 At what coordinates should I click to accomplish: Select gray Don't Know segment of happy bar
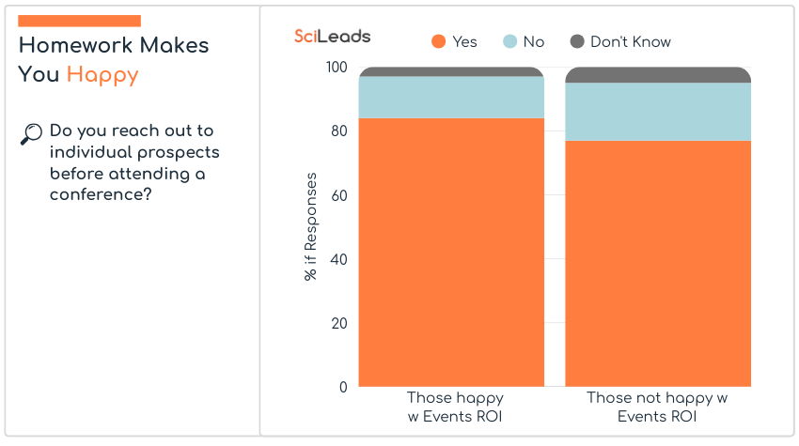[451, 71]
